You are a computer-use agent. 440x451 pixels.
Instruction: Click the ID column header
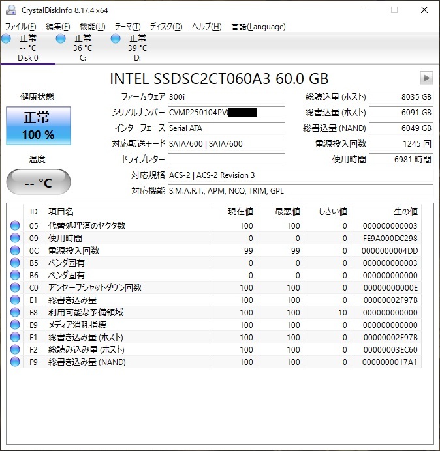33,212
